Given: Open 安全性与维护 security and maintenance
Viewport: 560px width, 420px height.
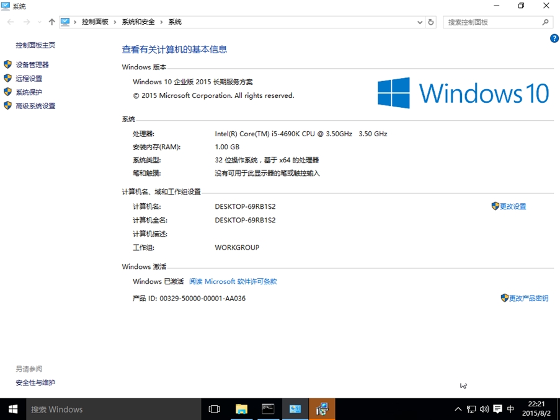Looking at the screenshot, I should [35, 383].
